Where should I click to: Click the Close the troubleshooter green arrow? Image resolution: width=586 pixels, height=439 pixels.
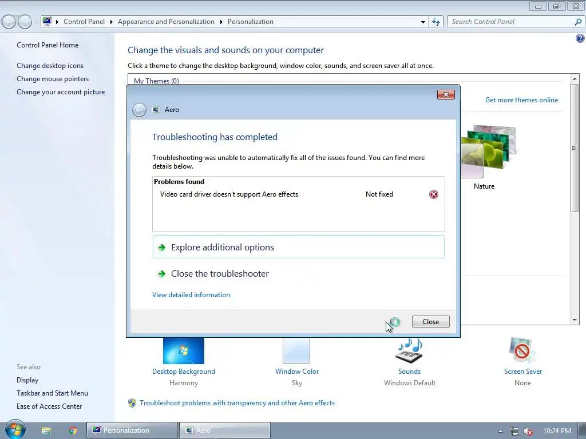[162, 274]
